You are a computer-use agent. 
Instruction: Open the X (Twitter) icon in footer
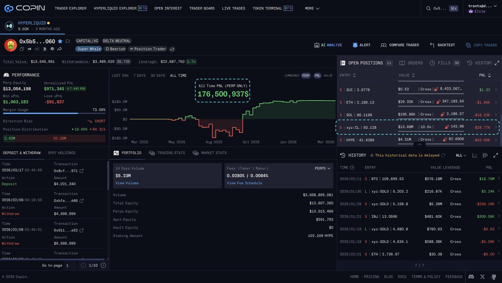(x=483, y=277)
